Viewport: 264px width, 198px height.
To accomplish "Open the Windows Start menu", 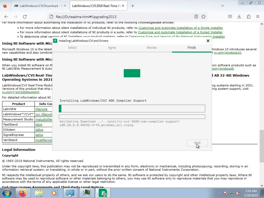I will tap(7, 193).
